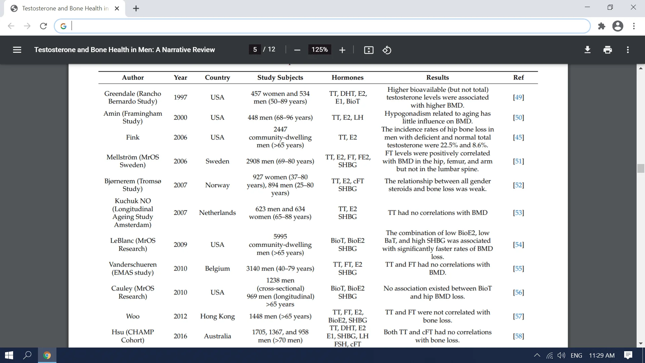Viewport: 645px width, 363px height.
Task: Click the Hormones column header
Action: click(347, 77)
